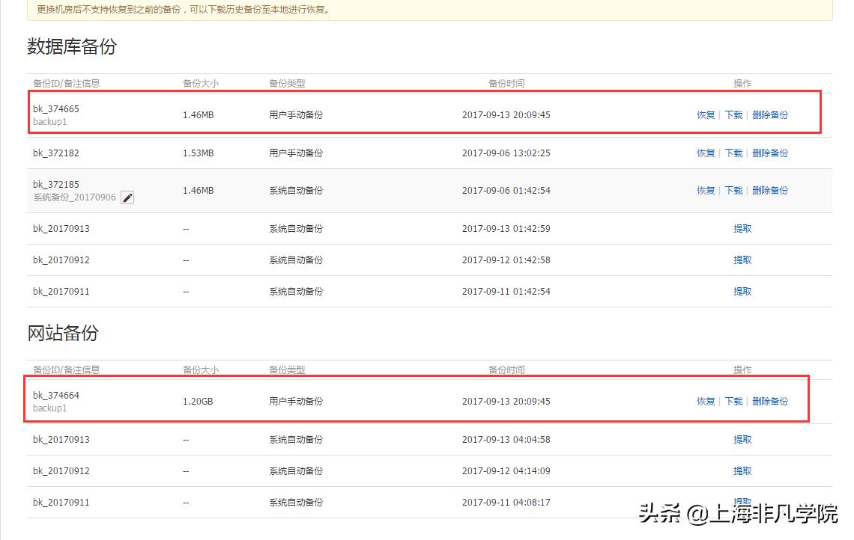Screen dimensions: 854x540
Task: Delete the bk_374664 website backup
Action: [x=769, y=401]
